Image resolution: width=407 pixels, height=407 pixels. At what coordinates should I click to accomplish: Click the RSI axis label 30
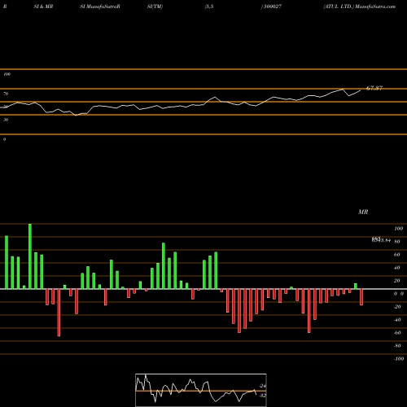pyautogui.click(x=6, y=120)
